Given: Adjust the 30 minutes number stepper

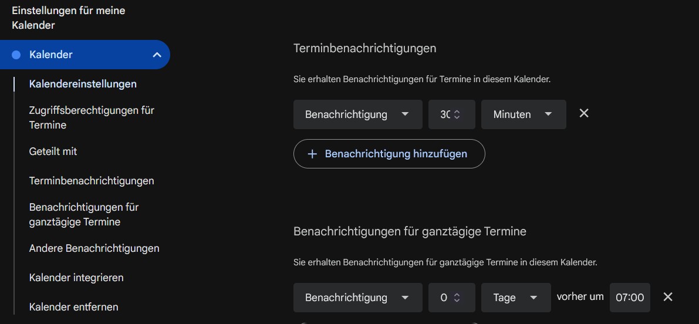Looking at the screenshot, I should pyautogui.click(x=457, y=114).
